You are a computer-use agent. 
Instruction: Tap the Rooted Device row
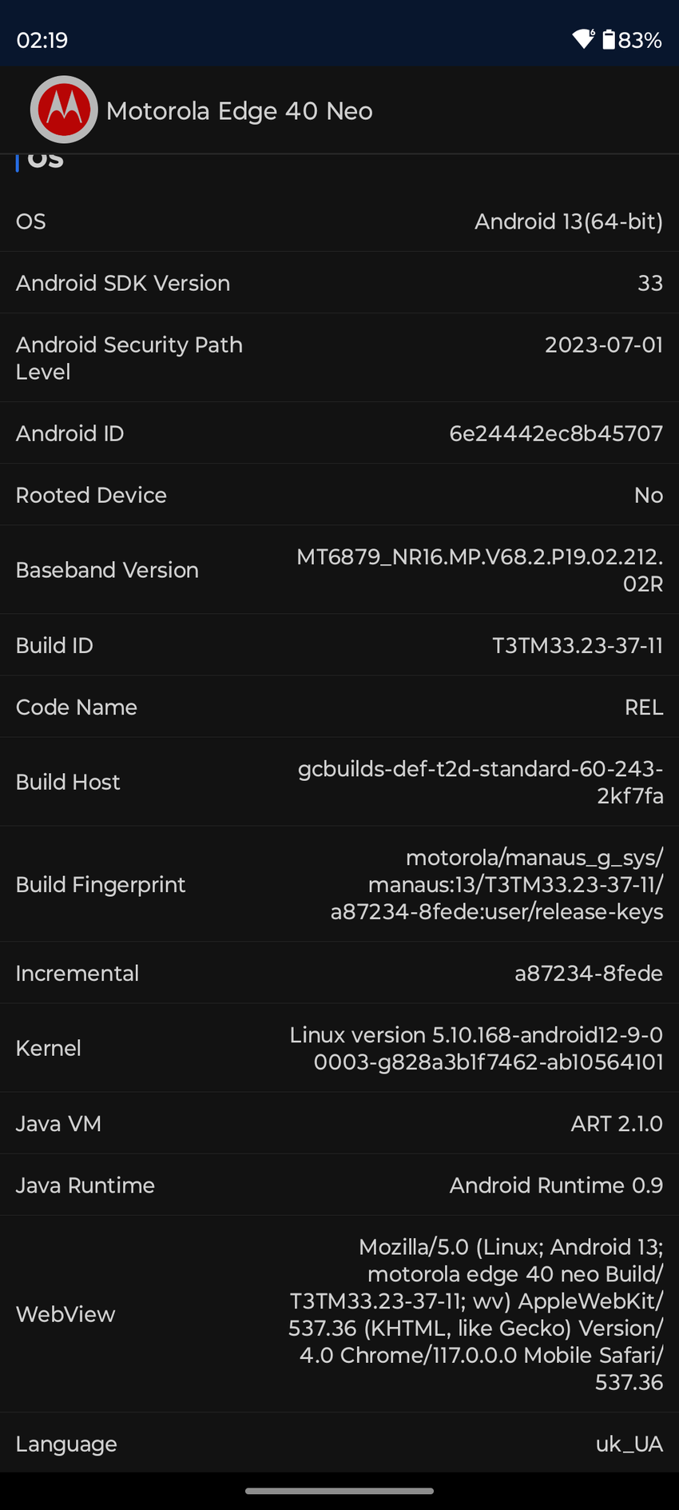pos(339,495)
